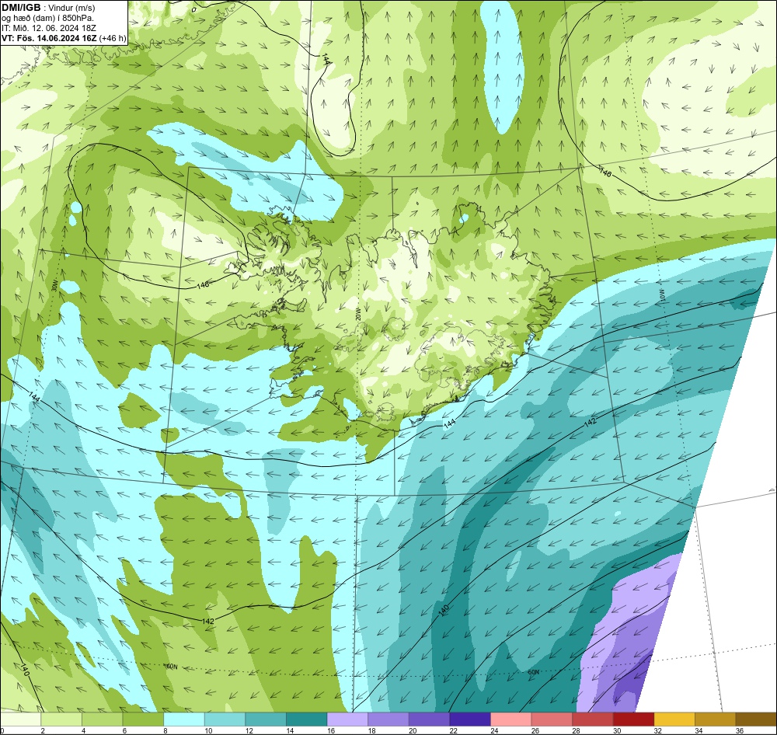Select the light cyan swatch between 8 and 10

[184, 719]
